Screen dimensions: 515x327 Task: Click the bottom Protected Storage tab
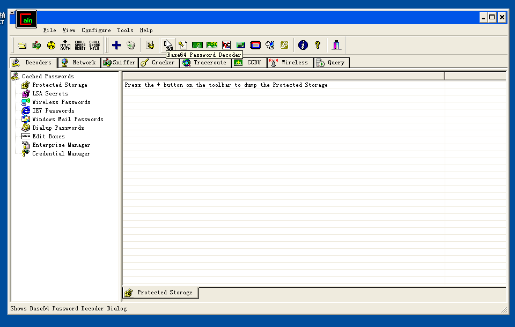tap(160, 292)
